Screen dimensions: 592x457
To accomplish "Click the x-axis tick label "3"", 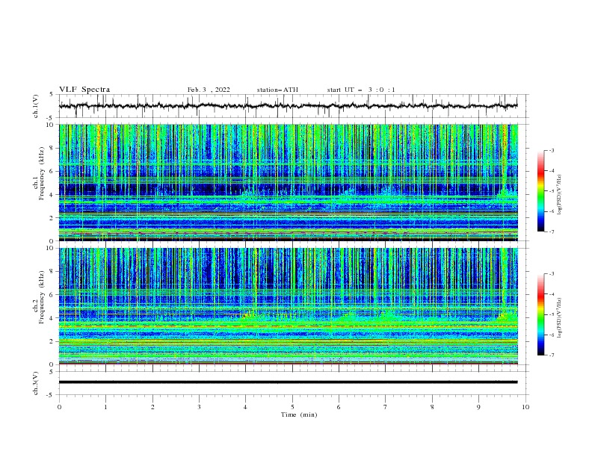I will (x=199, y=407).
